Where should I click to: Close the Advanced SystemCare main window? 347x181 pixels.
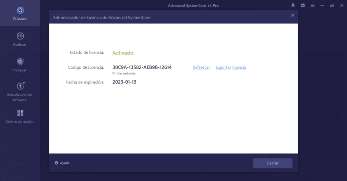pos(342,5)
